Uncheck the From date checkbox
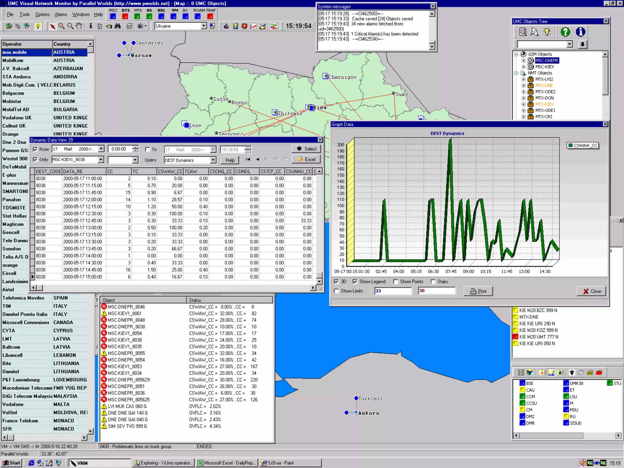The image size is (624, 468). 35,149
